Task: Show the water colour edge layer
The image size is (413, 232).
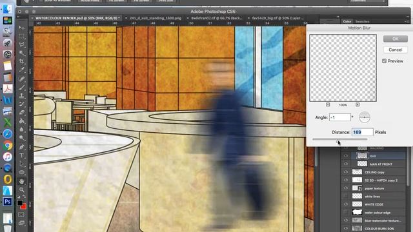Action: tap(346, 212)
